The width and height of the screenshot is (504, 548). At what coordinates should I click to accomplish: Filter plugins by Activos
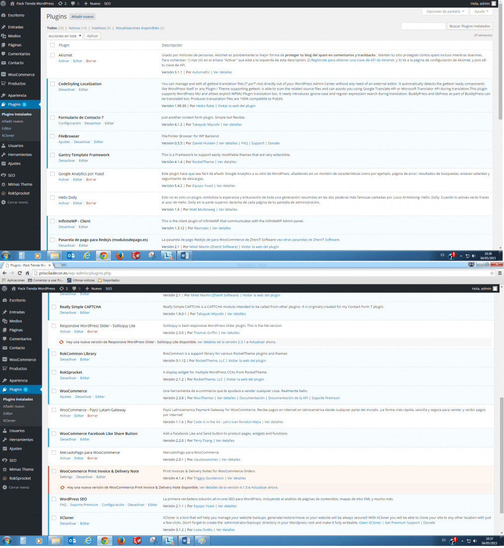[74, 28]
